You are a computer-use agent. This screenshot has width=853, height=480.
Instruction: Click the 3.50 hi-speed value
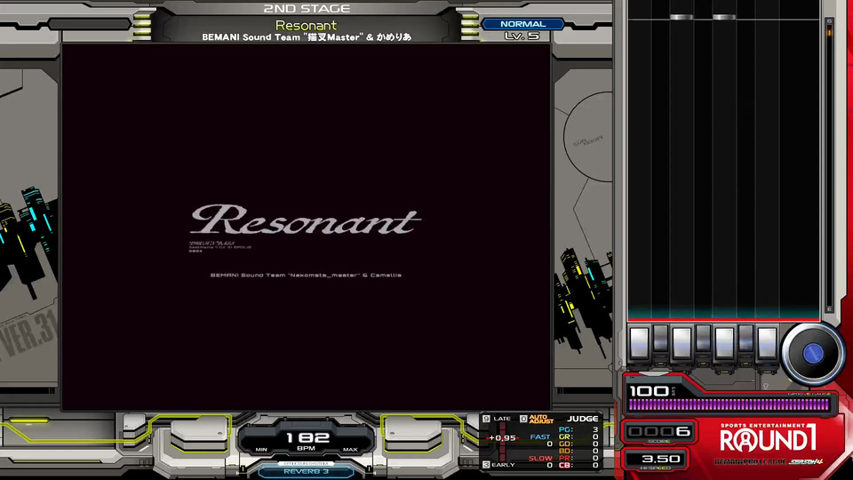pyautogui.click(x=661, y=459)
